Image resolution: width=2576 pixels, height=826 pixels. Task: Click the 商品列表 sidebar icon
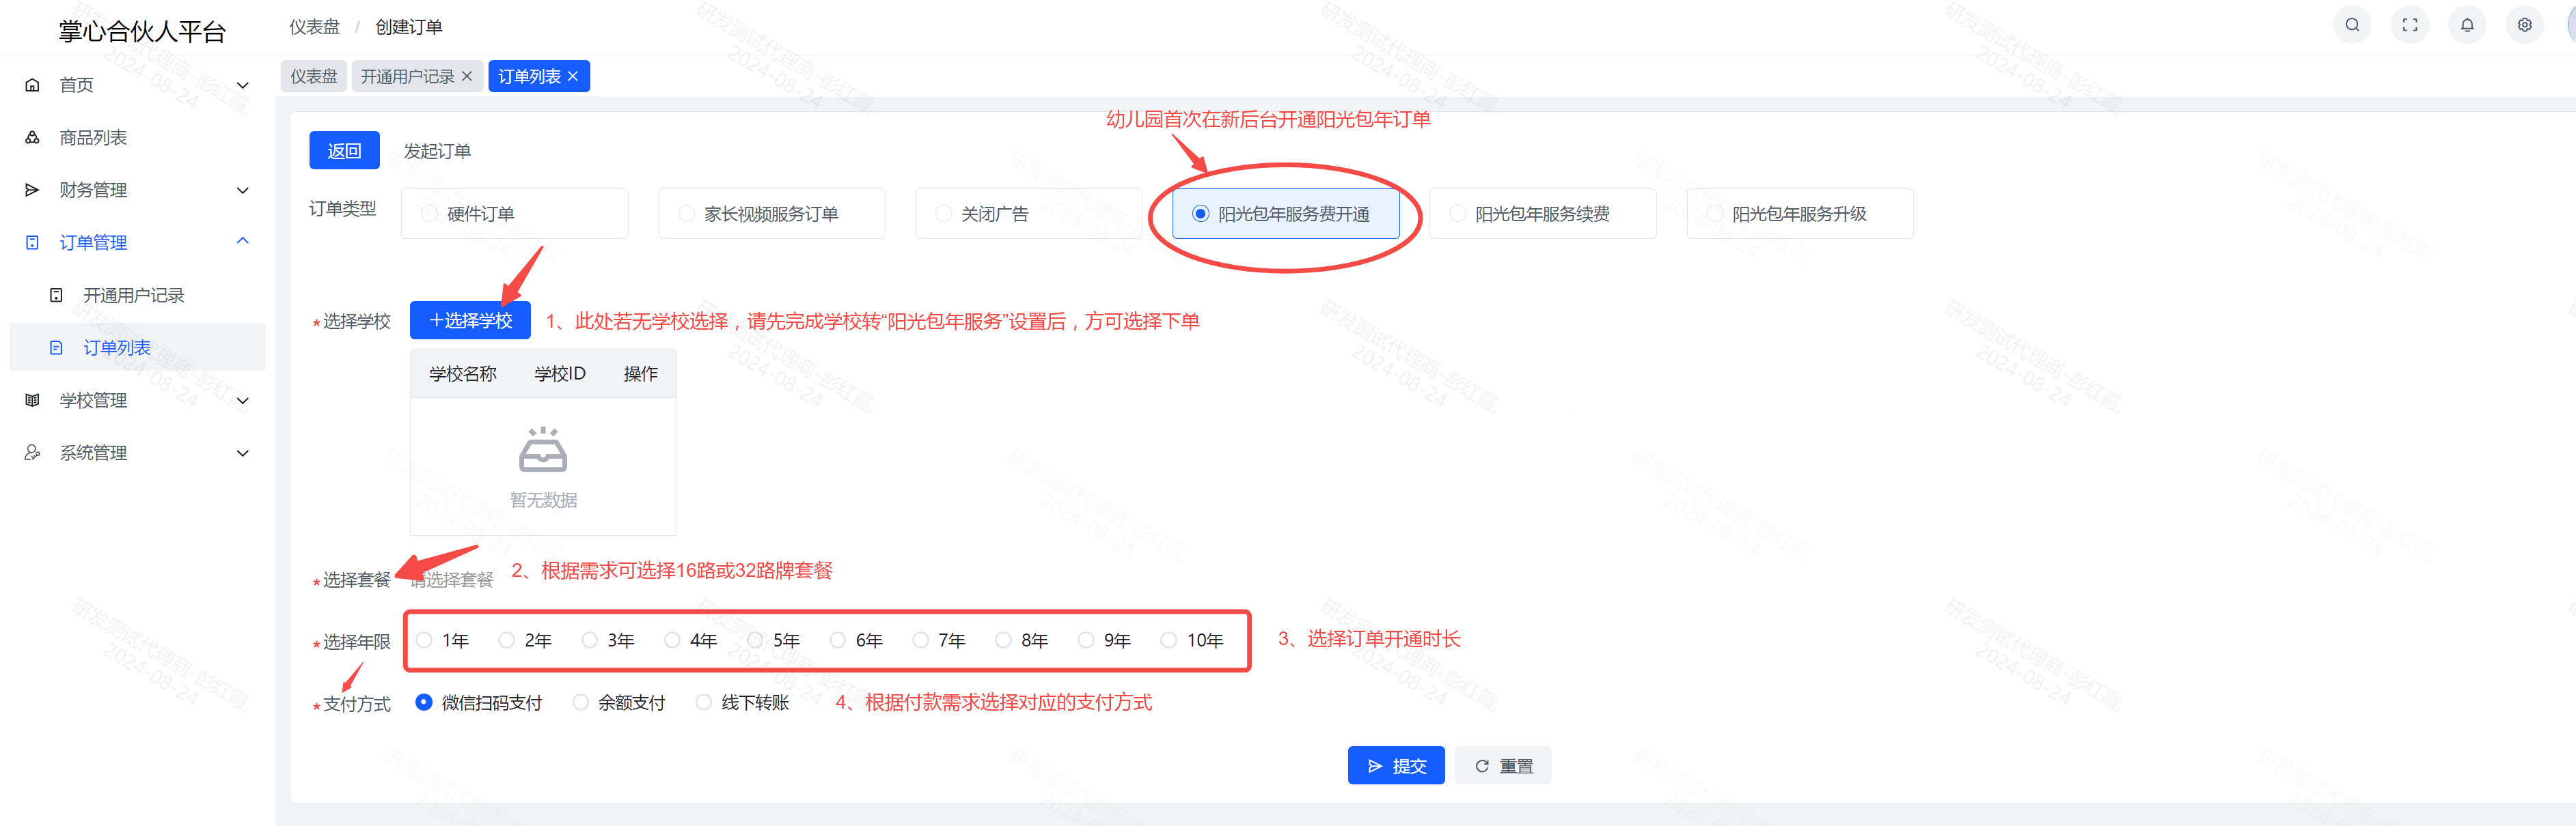point(32,138)
